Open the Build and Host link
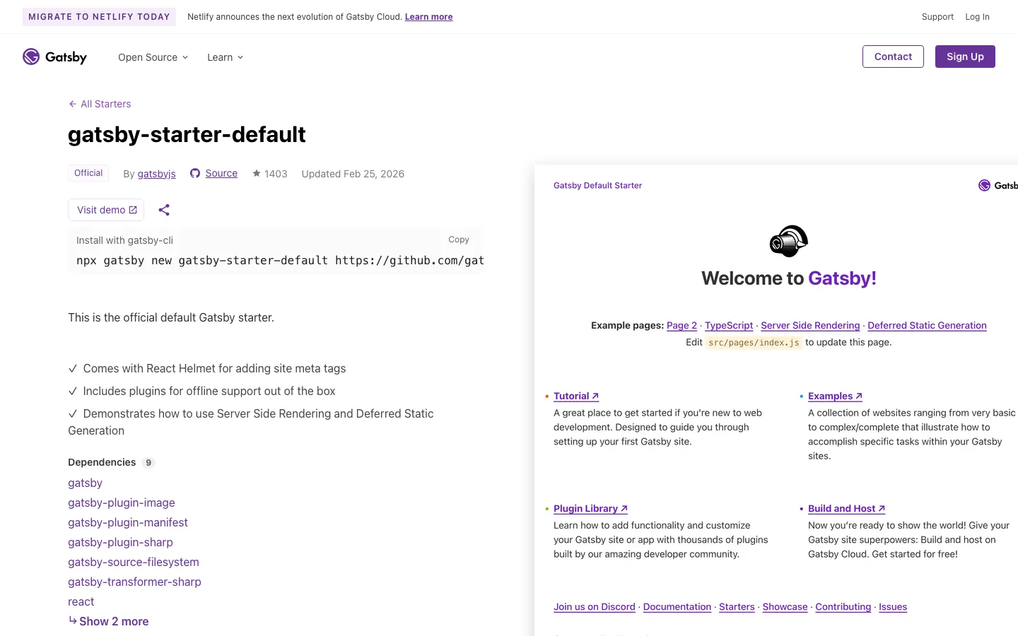This screenshot has height=636, width=1018. [846, 508]
